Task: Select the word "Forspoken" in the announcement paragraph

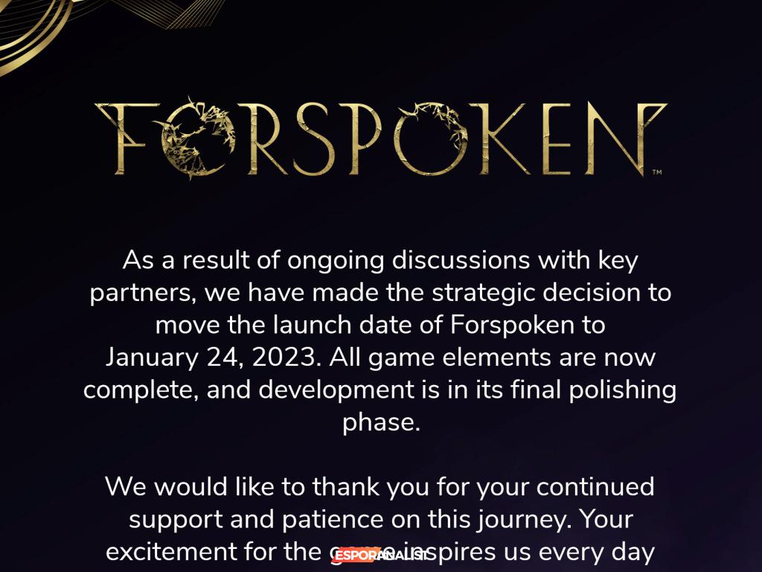Action: 513,325
